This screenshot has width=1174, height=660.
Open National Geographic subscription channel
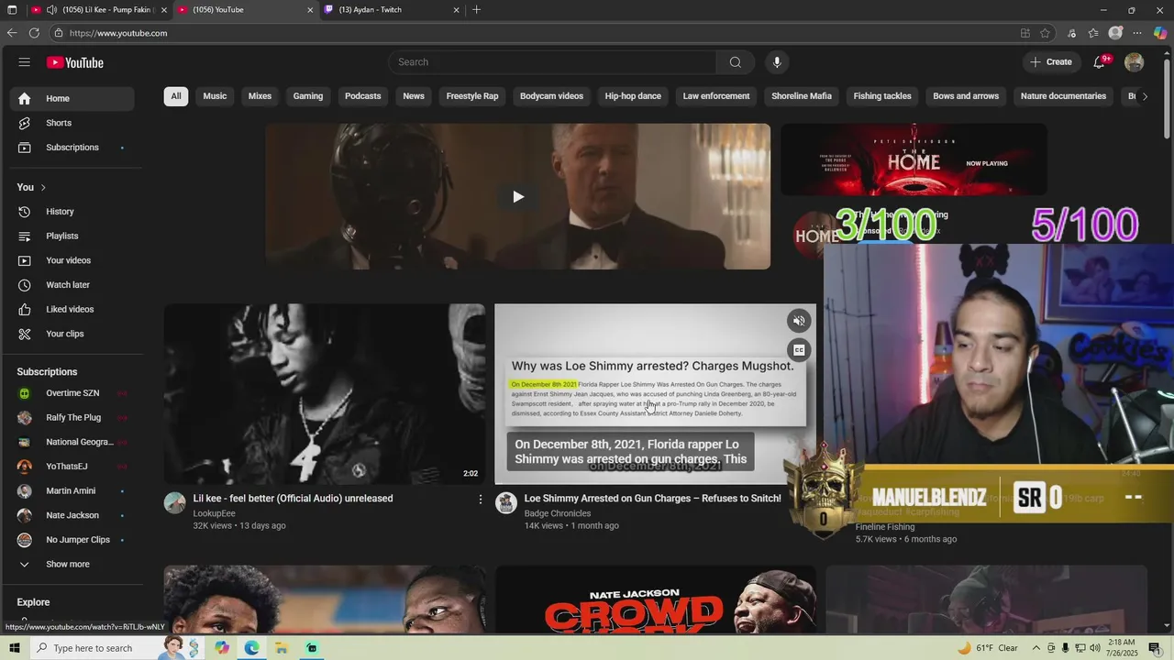pyautogui.click(x=72, y=442)
